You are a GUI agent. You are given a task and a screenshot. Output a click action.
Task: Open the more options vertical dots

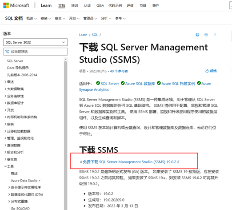click(x=215, y=35)
